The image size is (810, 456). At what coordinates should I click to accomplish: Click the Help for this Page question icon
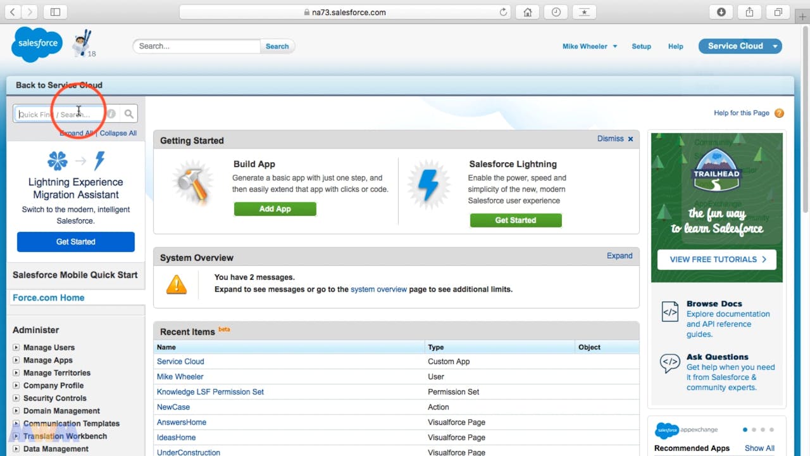[779, 113]
